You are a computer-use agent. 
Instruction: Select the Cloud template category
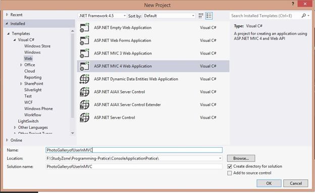(x=29, y=71)
